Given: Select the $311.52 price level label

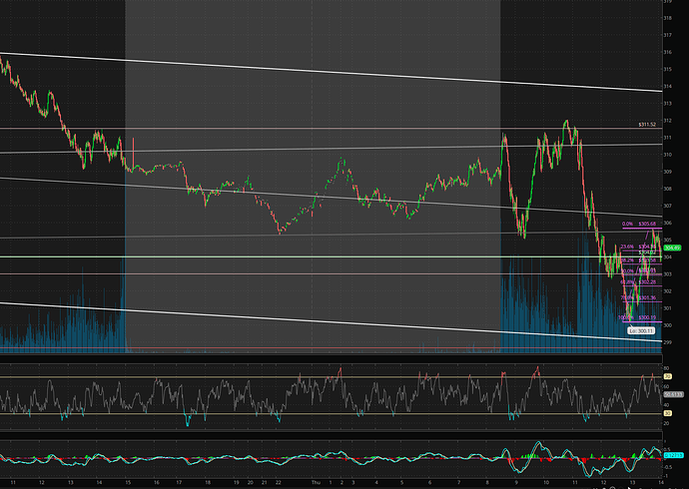Looking at the screenshot, I should click(x=647, y=125).
